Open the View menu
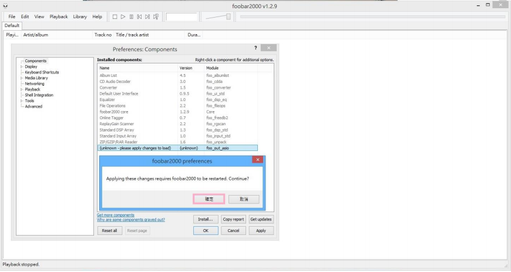Image resolution: width=511 pixels, height=272 pixels. [x=39, y=16]
